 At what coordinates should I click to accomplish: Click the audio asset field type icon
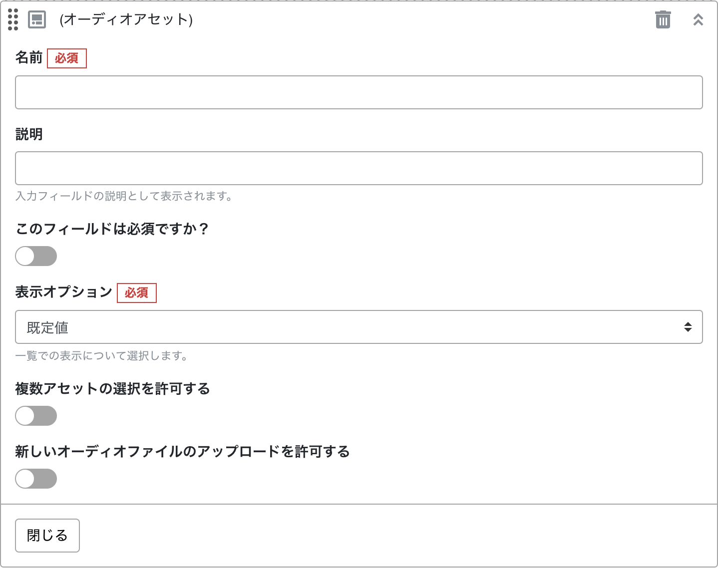point(37,19)
